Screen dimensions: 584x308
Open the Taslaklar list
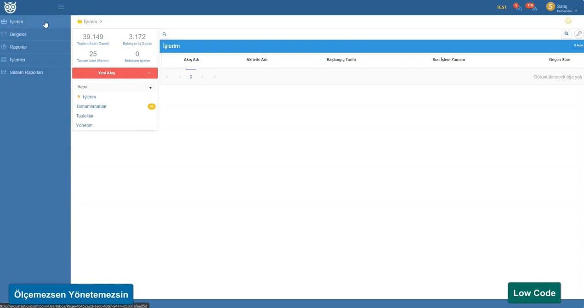pyautogui.click(x=85, y=116)
